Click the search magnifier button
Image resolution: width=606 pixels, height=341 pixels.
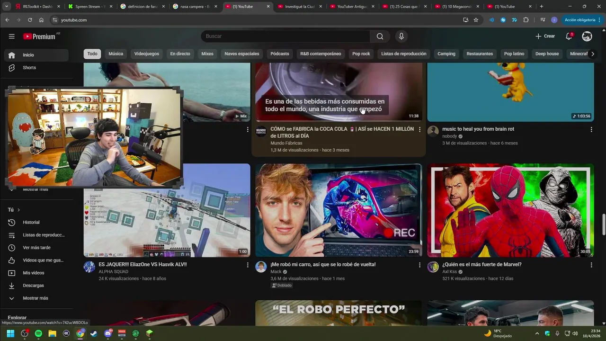coord(380,36)
